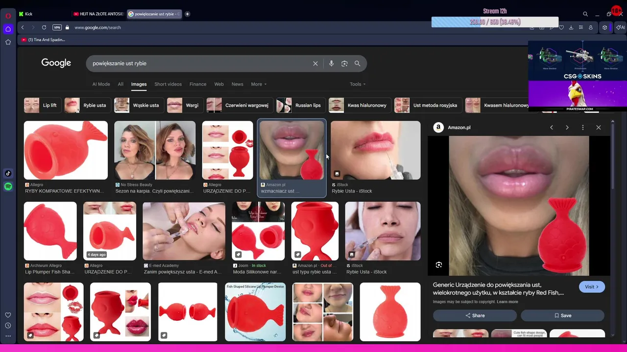Switch to HEJT NA ZŁOTE ANTOSIE tab
Screen dimensions: 627x352
[x=98, y=14]
